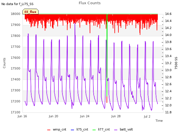
Task: Click the 17800 left axis tick label
Action: (15, 36)
